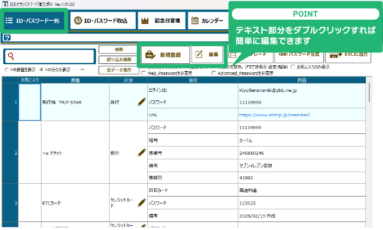Select the +e チケット title cell
Screen dimensions: 383x230
click(x=75, y=152)
